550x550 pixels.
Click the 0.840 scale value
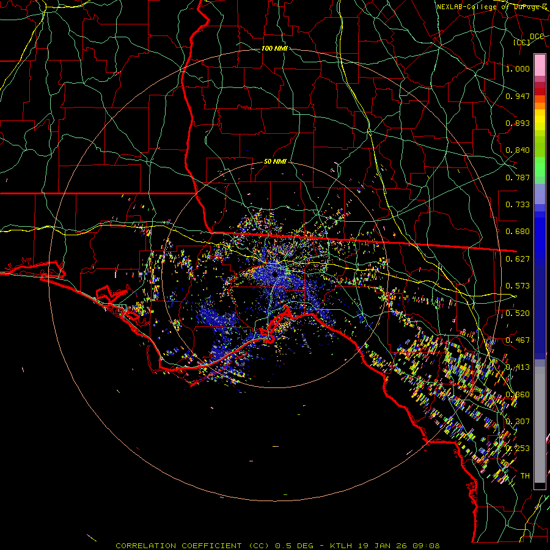[x=518, y=150]
